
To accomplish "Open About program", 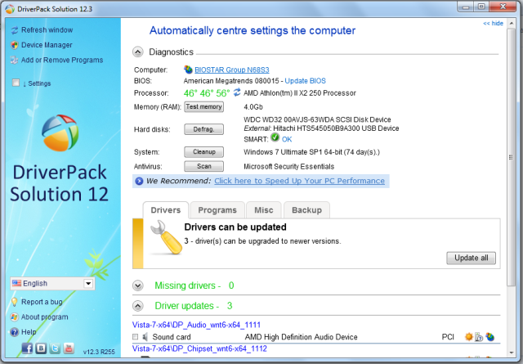I will tap(44, 317).
